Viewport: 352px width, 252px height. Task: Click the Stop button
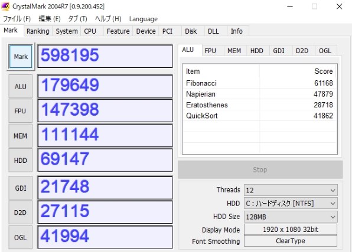pyautogui.click(x=260, y=169)
